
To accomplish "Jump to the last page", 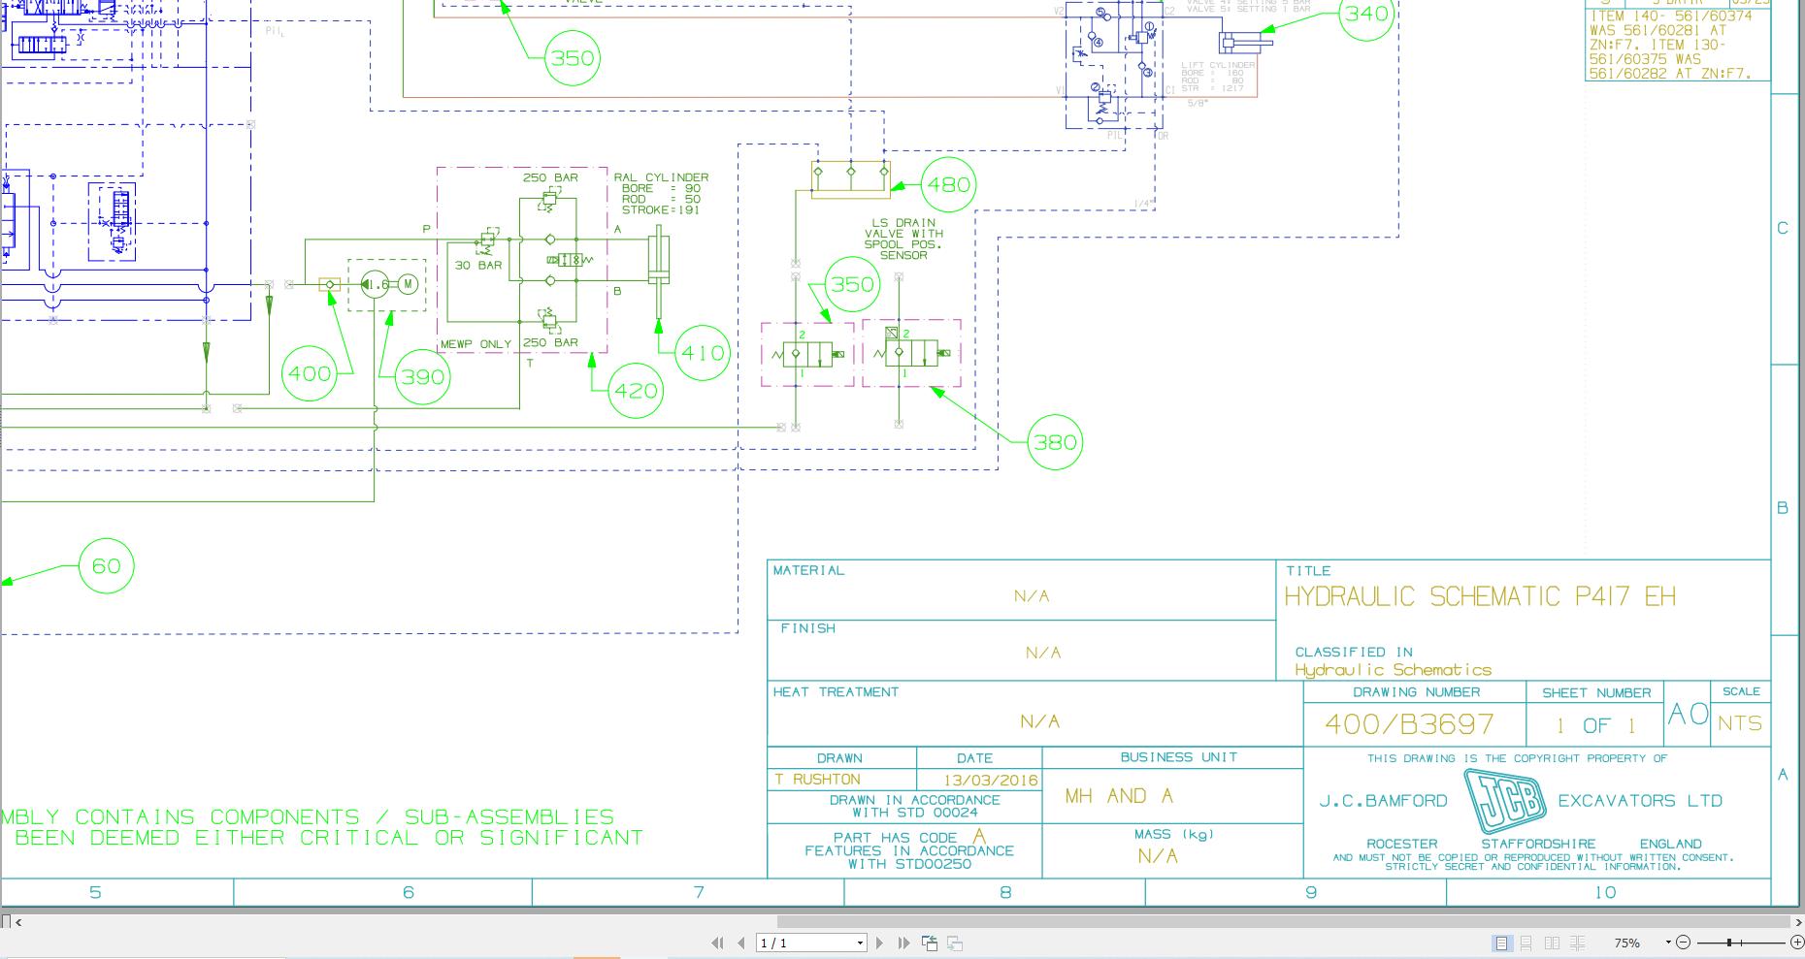I will (903, 943).
